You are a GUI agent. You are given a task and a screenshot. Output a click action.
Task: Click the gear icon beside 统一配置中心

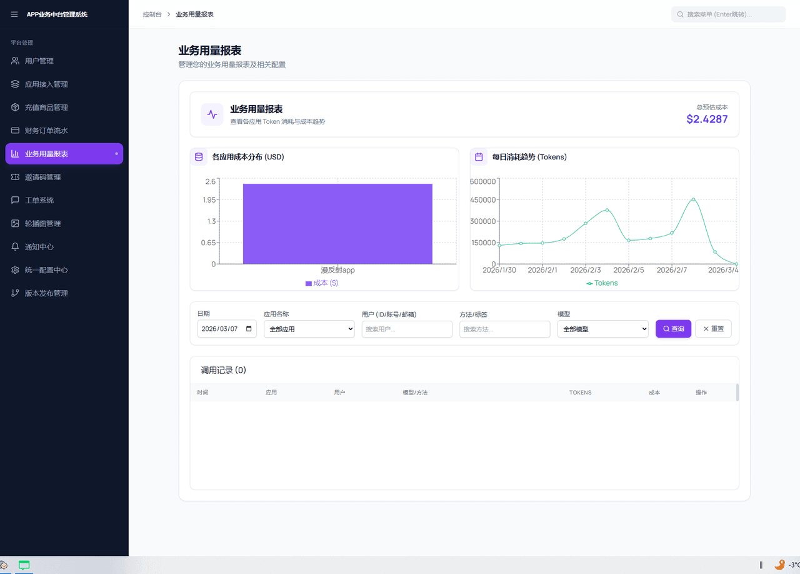click(15, 270)
